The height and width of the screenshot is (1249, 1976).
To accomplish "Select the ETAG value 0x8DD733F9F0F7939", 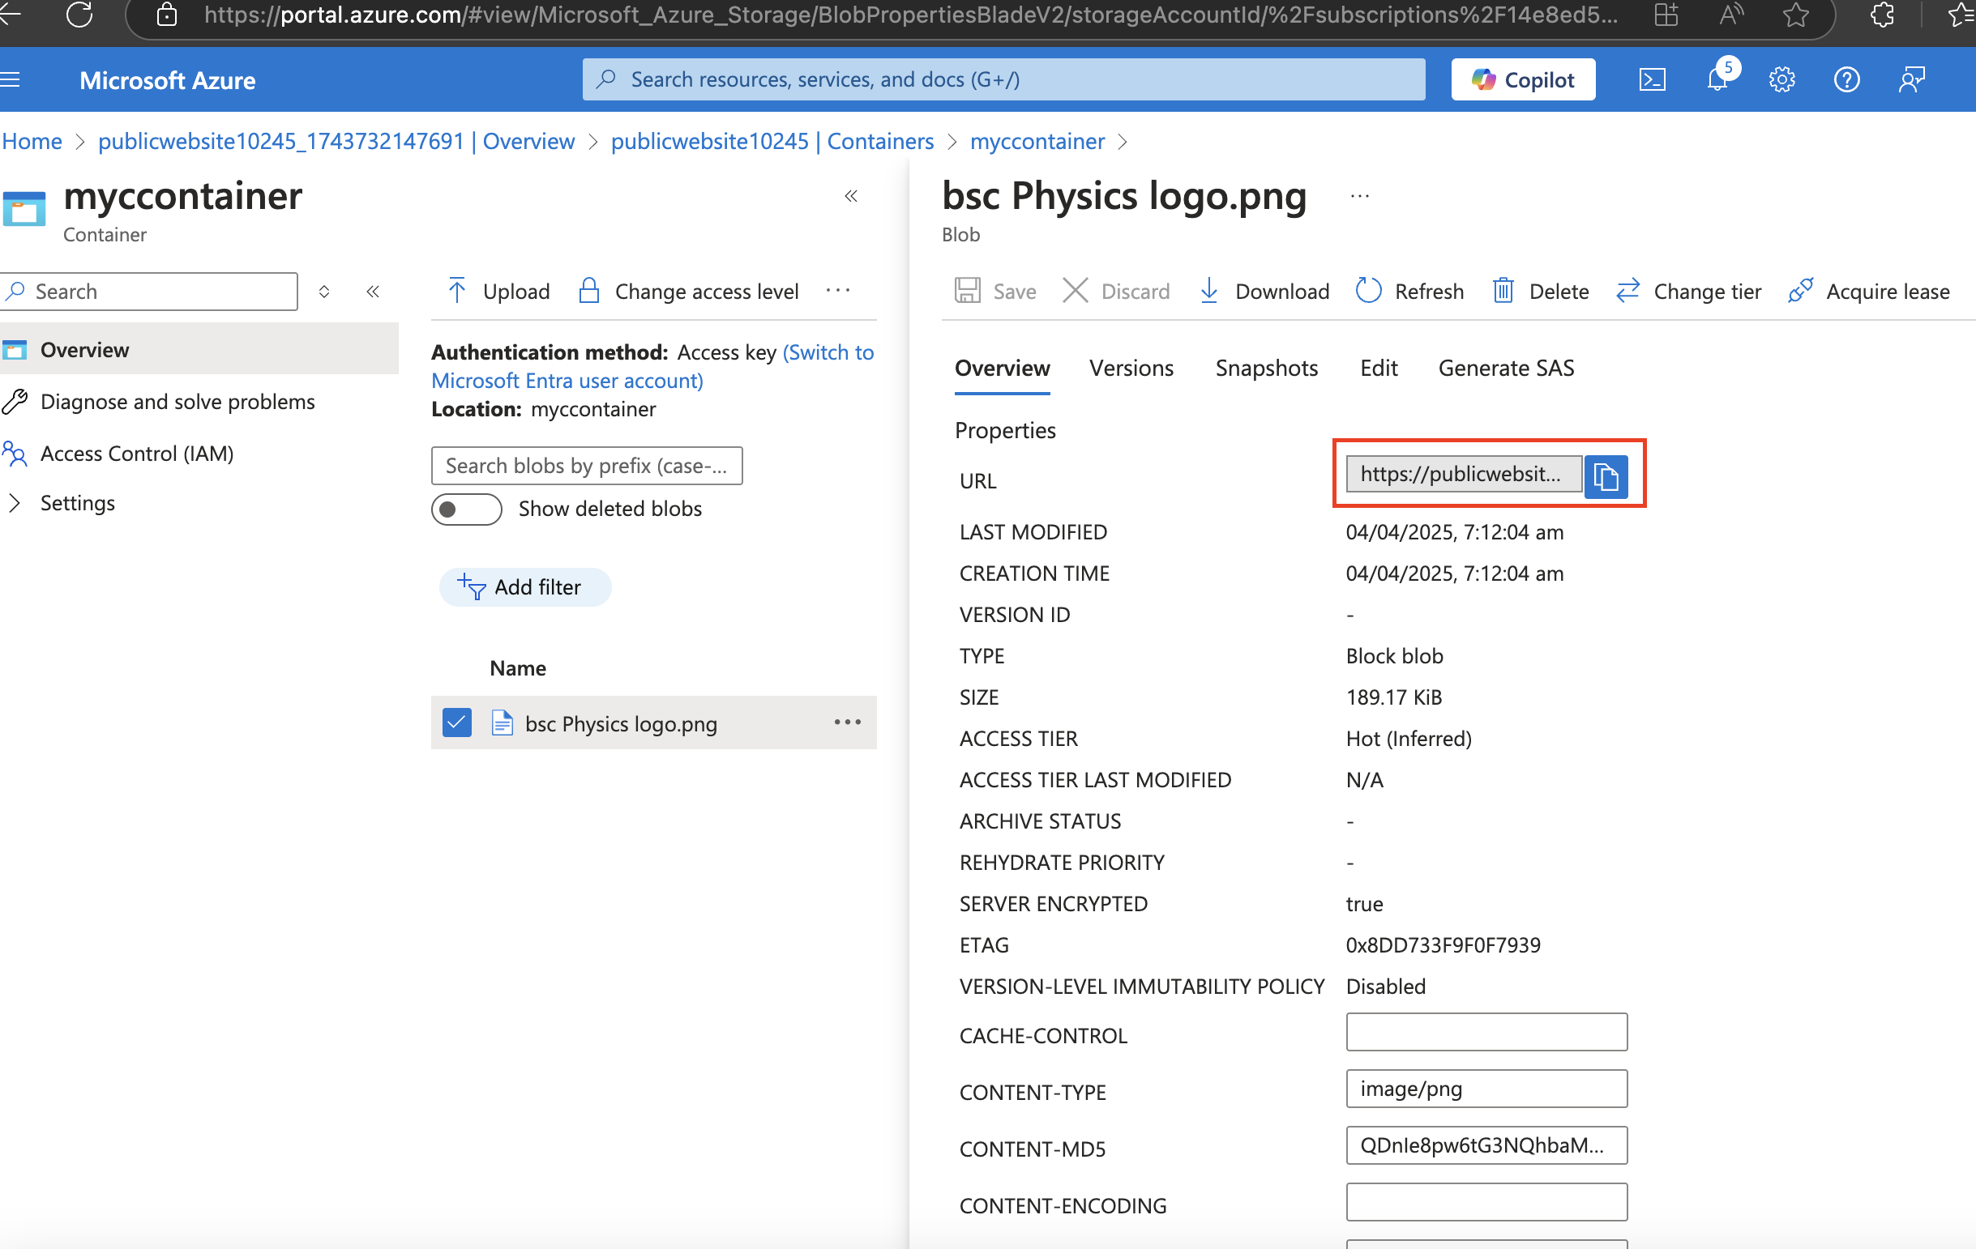I will coord(1444,945).
